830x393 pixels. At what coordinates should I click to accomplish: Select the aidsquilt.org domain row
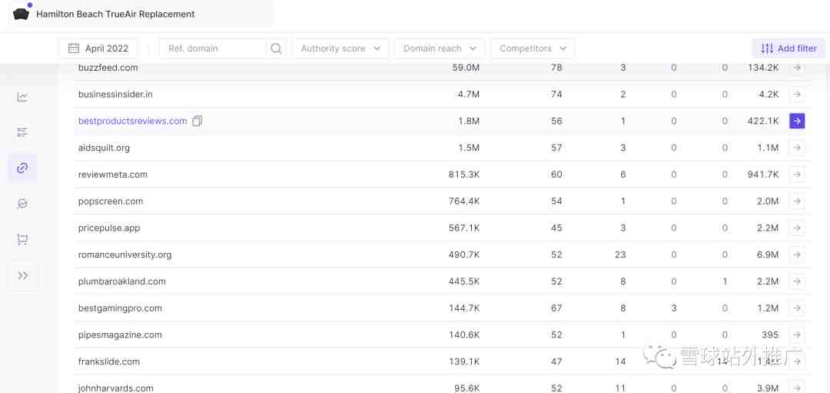442,148
